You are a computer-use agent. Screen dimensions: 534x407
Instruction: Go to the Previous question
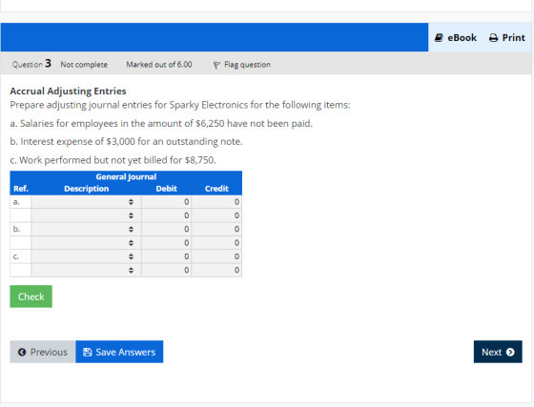[43, 352]
